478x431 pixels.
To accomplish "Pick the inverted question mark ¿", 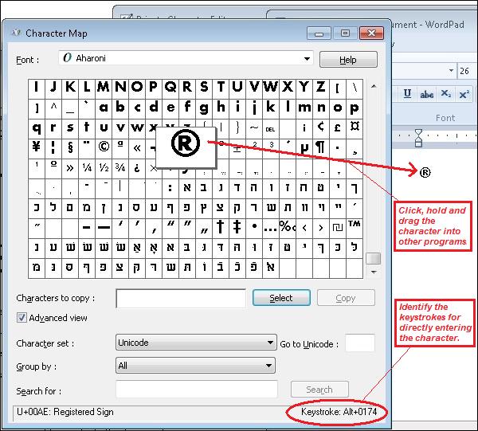I will tap(138, 167).
